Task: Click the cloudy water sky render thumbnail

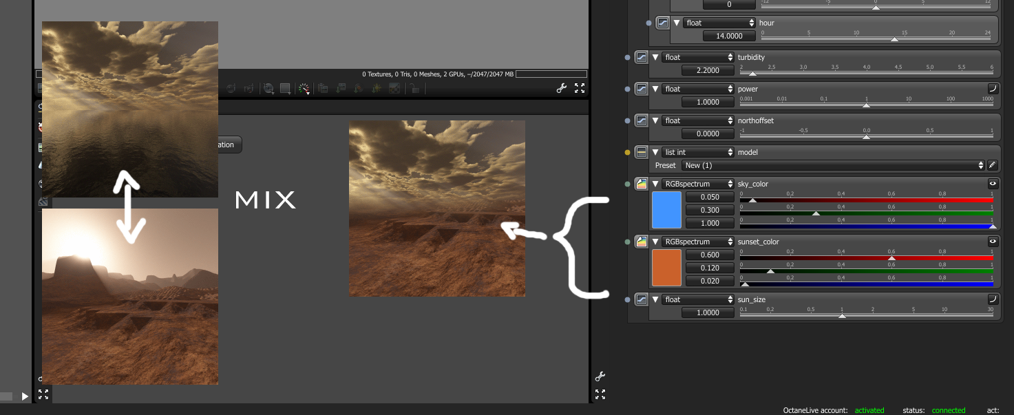Action: 130,109
